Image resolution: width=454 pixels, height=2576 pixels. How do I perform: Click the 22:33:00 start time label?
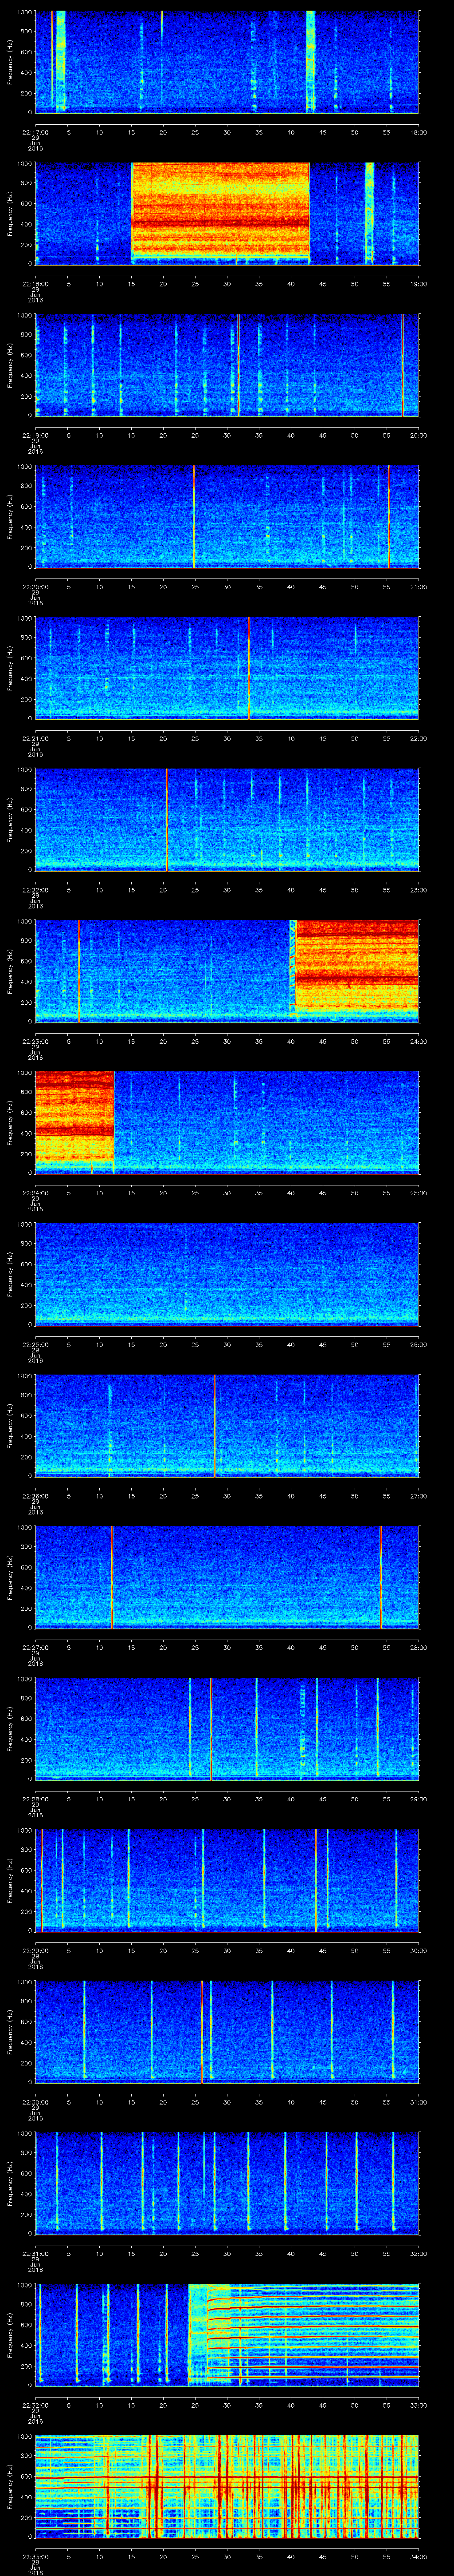pos(35,2557)
